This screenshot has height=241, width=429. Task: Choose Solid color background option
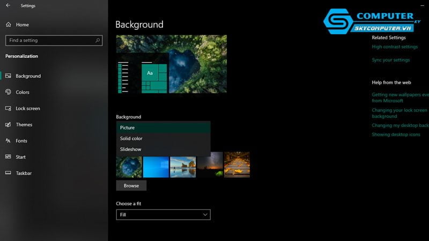[164, 139]
